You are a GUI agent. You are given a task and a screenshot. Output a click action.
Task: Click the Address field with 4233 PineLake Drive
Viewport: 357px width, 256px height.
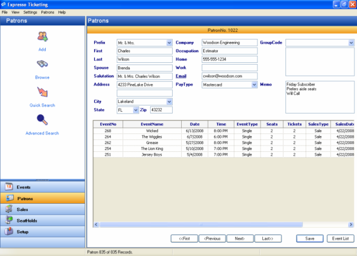click(144, 85)
